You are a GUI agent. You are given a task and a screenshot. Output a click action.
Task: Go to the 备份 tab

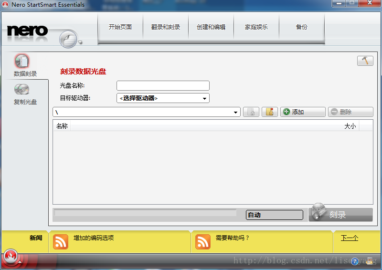(302, 27)
